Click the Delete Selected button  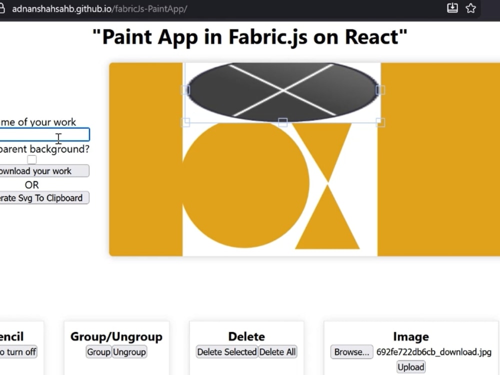click(226, 352)
